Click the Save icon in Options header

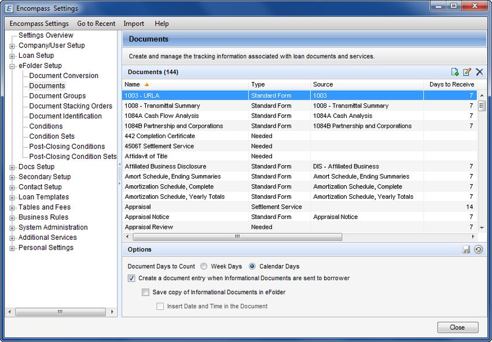467,250
